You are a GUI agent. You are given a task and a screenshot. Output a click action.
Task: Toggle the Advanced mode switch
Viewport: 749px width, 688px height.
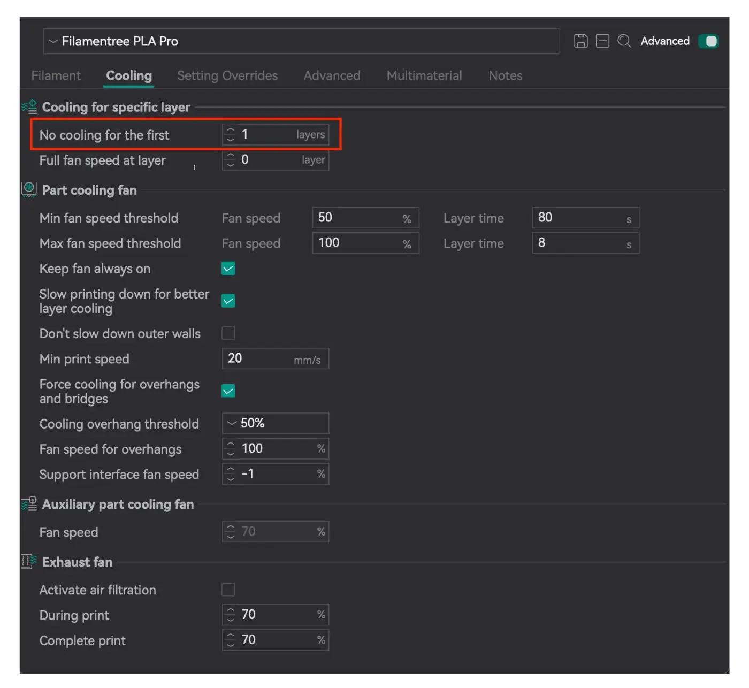point(708,41)
